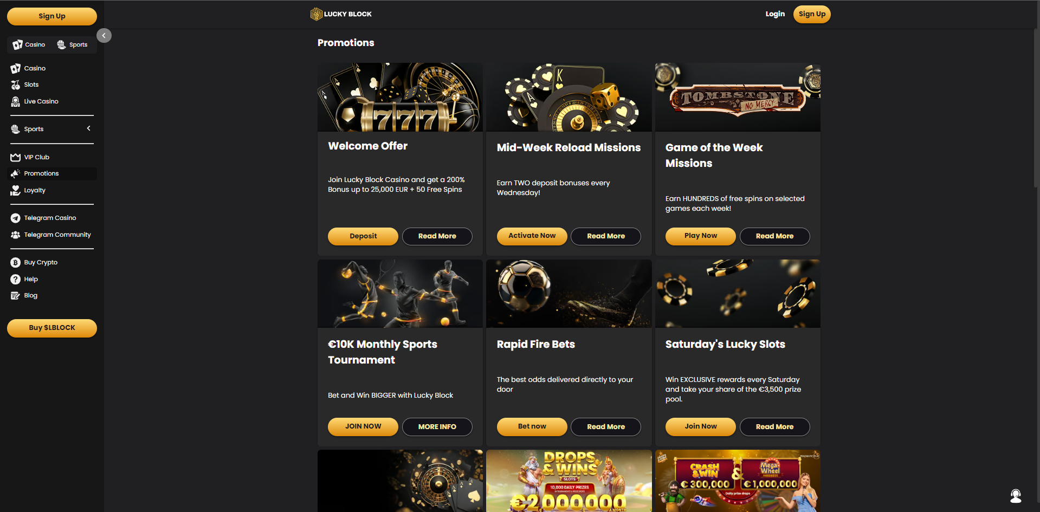This screenshot has height=512, width=1040.
Task: Collapse the sidebar with the arrow button
Action: [x=104, y=35]
